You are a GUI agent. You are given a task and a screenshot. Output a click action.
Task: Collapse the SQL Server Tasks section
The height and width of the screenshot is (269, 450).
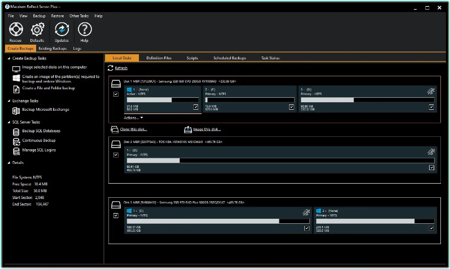click(9, 122)
